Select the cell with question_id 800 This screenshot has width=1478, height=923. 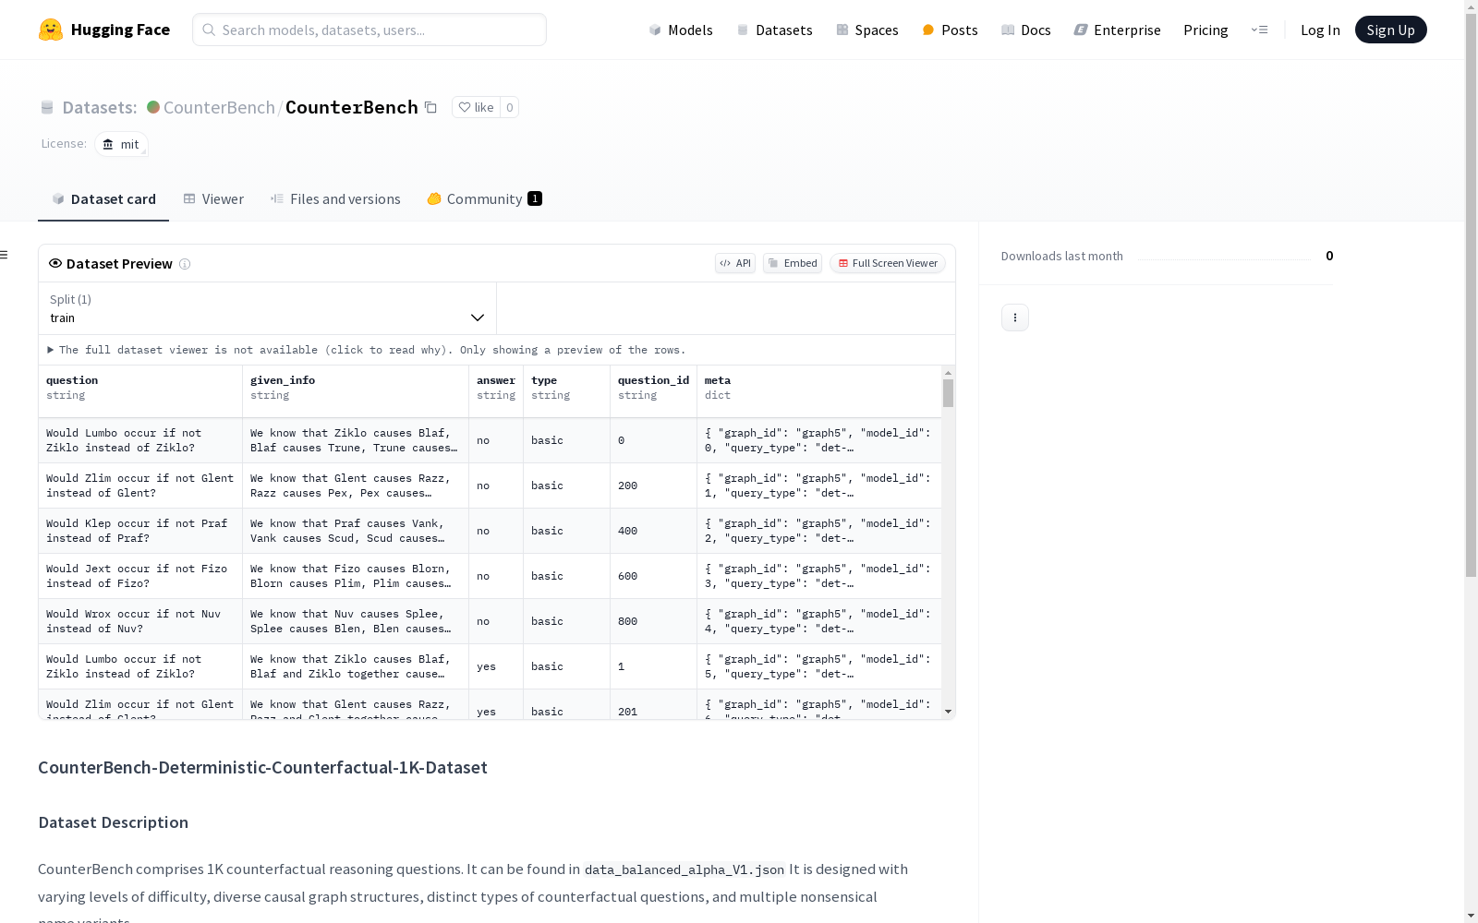653,621
